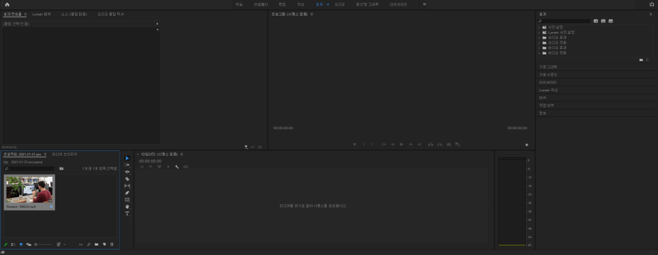Open the Sort Icons dropdown in Project panel
The image size is (658, 255).
tap(61, 244)
